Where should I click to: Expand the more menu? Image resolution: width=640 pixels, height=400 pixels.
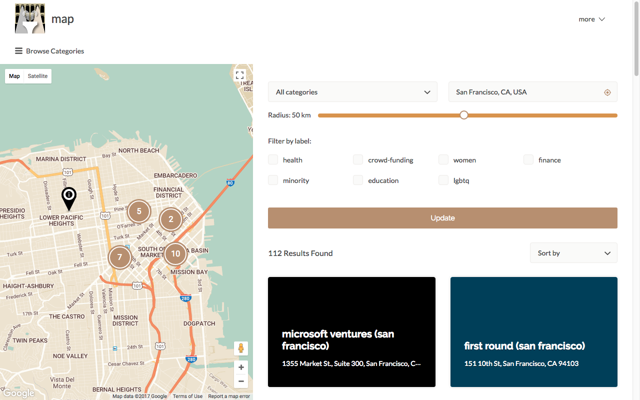592,19
